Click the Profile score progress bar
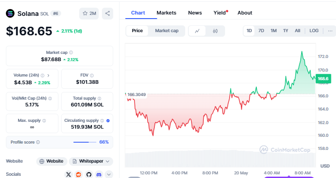Image resolution: width=336 pixels, height=178 pixels. point(85,142)
